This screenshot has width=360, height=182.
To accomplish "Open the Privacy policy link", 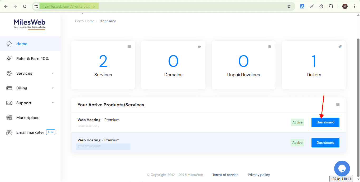I will 259,175.
